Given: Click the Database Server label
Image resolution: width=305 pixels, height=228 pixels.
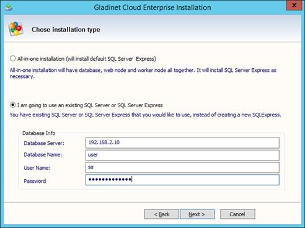Looking at the screenshot, I should (x=44, y=143).
